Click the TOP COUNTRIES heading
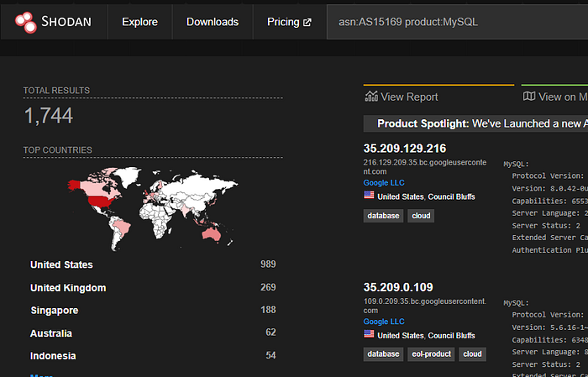Image resolution: width=588 pixels, height=377 pixels. tap(58, 150)
